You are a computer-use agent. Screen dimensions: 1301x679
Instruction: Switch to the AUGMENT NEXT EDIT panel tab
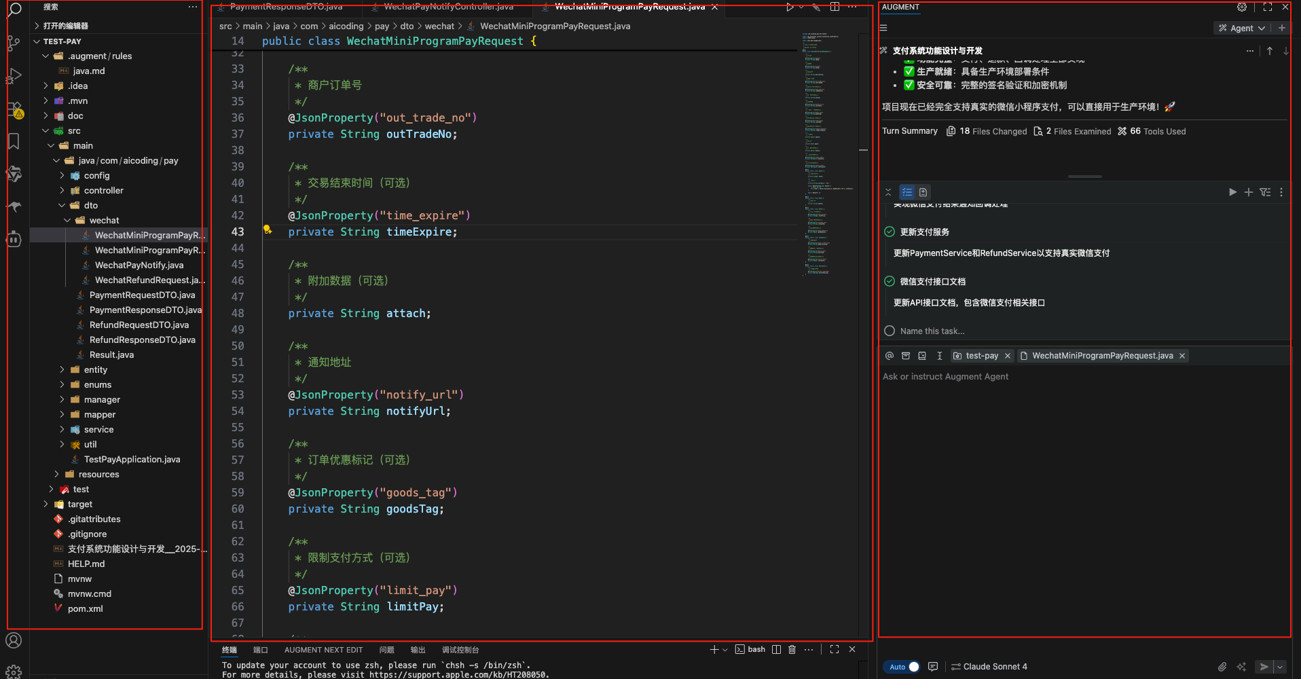point(323,650)
